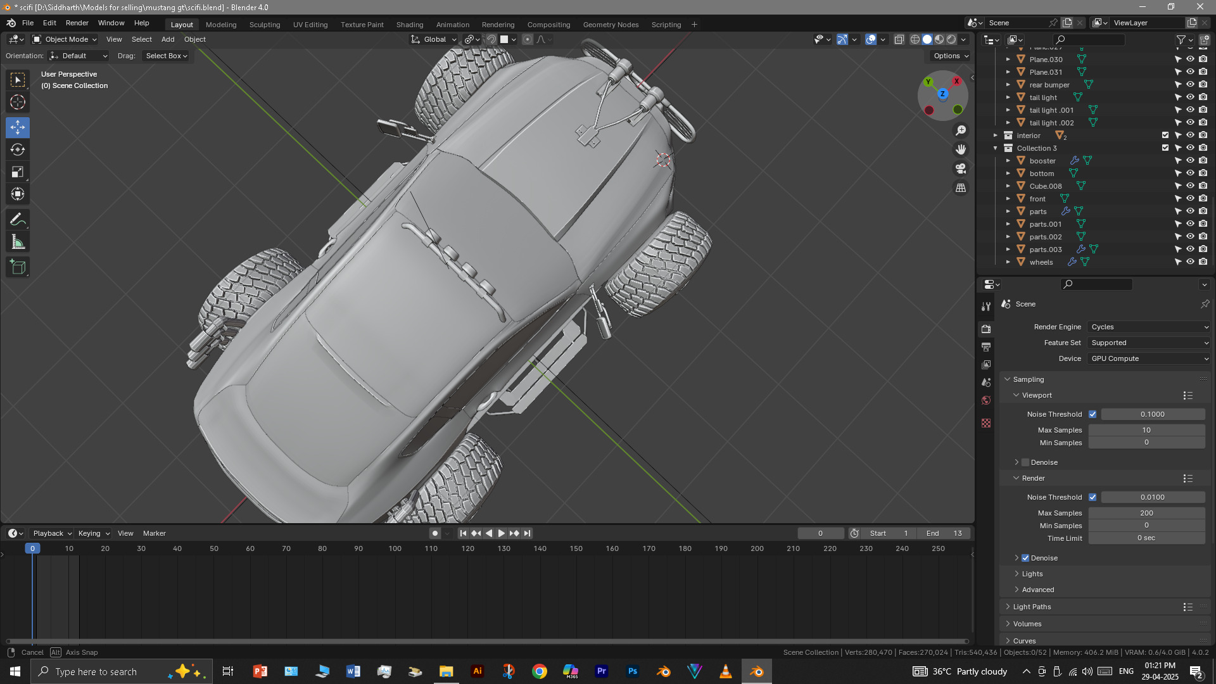Image resolution: width=1216 pixels, height=684 pixels.
Task: Open the Global transform orientation dropdown
Action: click(x=434, y=39)
